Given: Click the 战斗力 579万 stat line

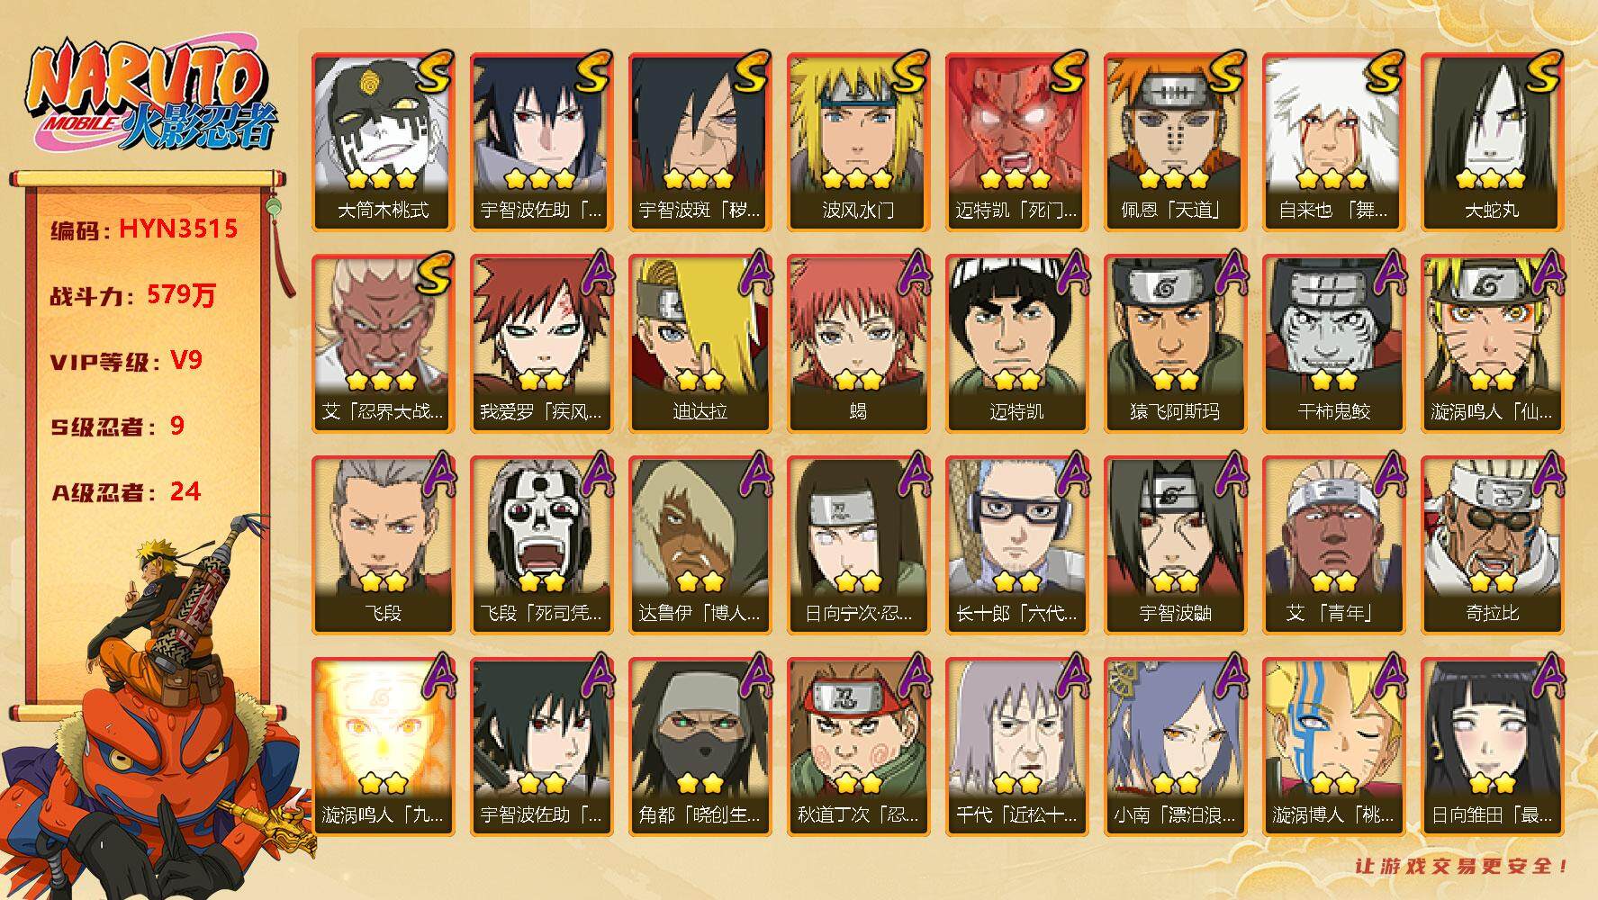Looking at the screenshot, I should point(133,295).
